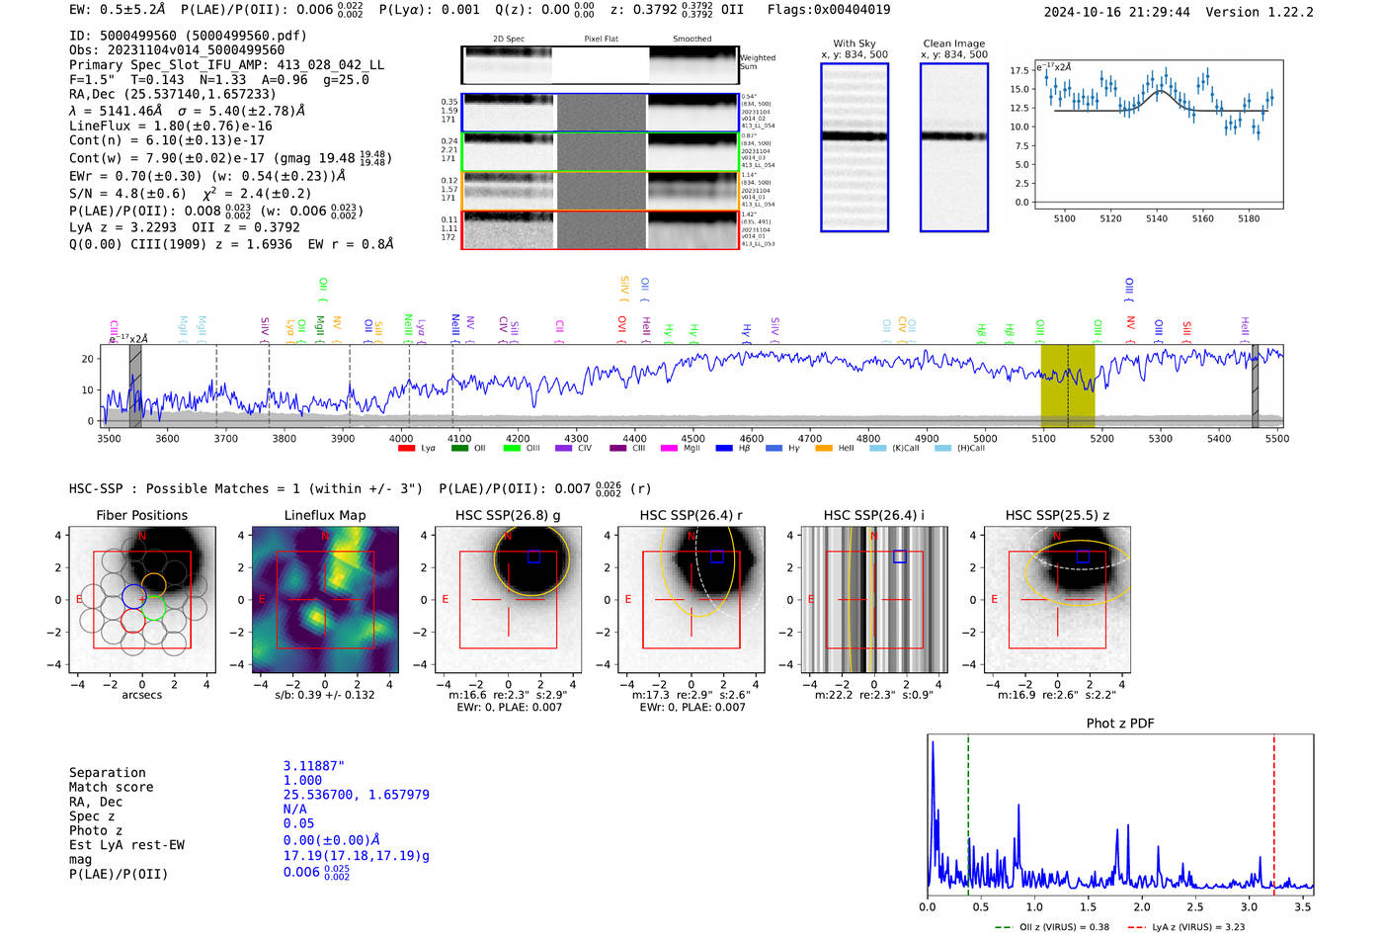
Task: Click the orange fiber circle in Fiber Positions
Action: [x=153, y=584]
